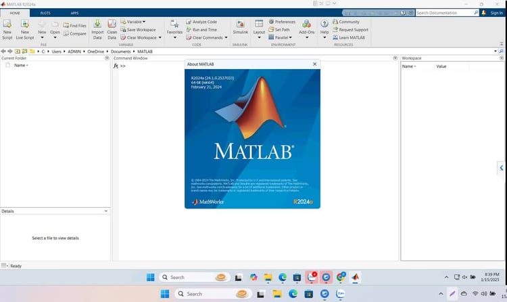Open the Clear Commands dropdown arrow
Screen dimensions: 507x302
226,38
